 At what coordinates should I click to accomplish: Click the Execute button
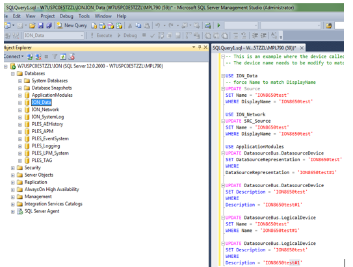point(101,36)
